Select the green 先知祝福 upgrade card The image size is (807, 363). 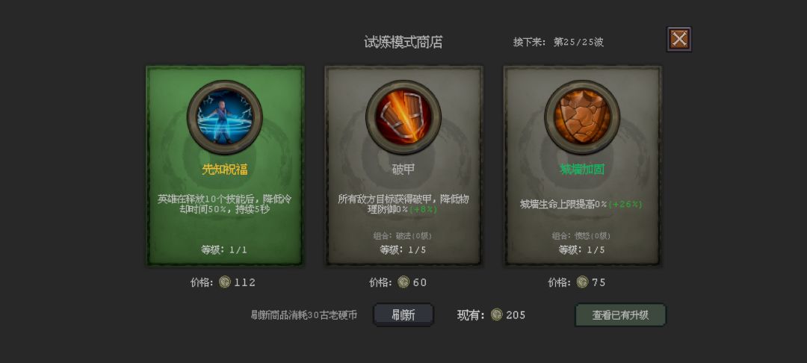pos(225,166)
